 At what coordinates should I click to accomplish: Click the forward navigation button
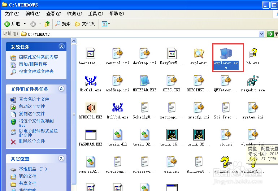pyautogui.click(x=33, y=24)
